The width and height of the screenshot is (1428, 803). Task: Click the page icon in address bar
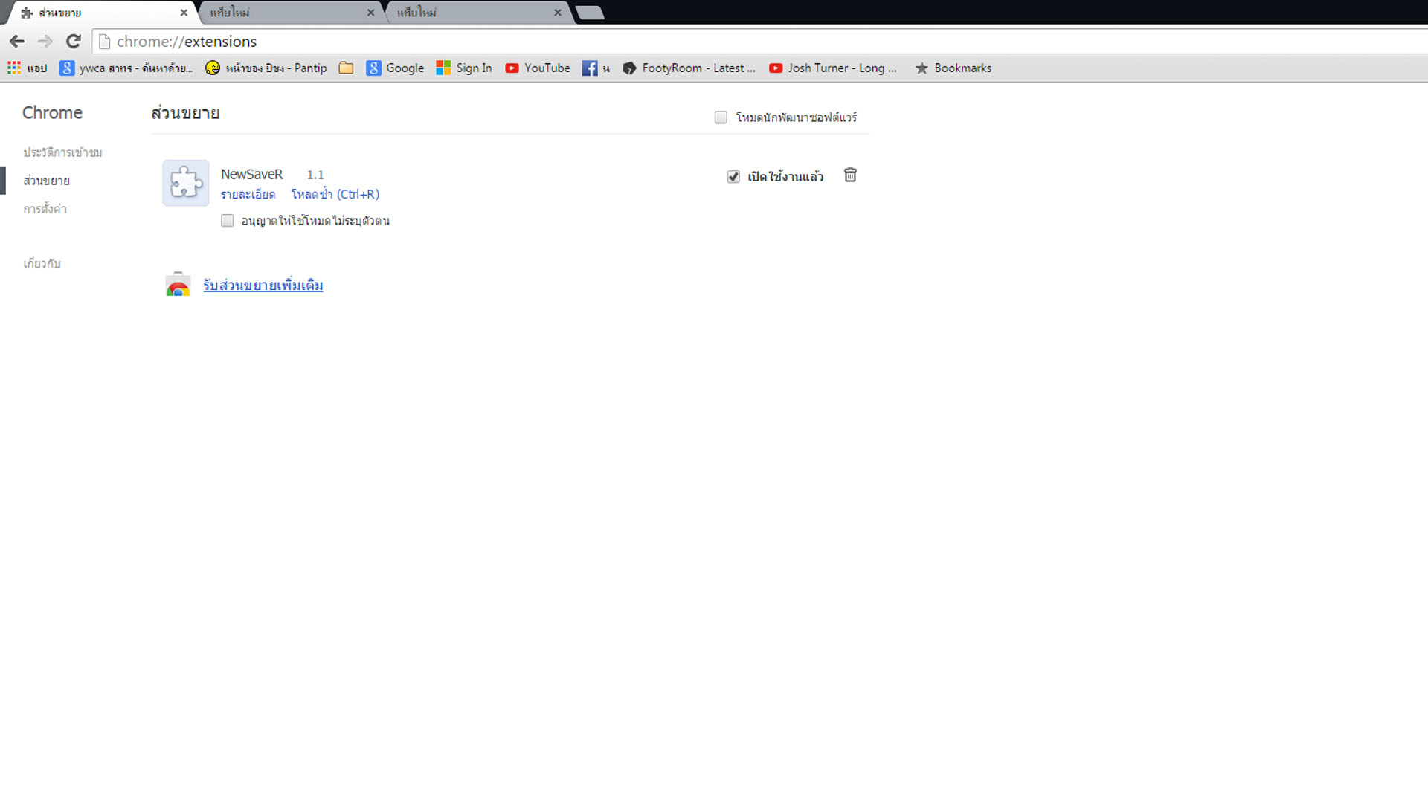(x=105, y=42)
